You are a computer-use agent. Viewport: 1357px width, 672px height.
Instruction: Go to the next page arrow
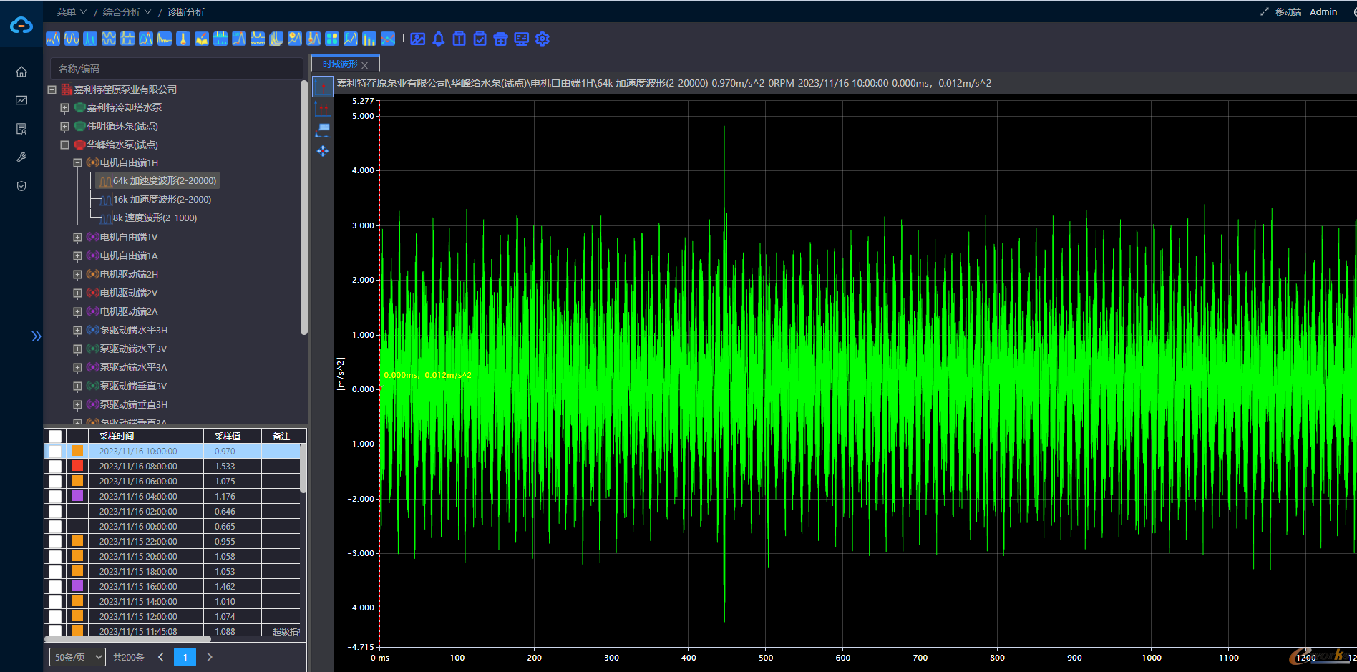(210, 657)
